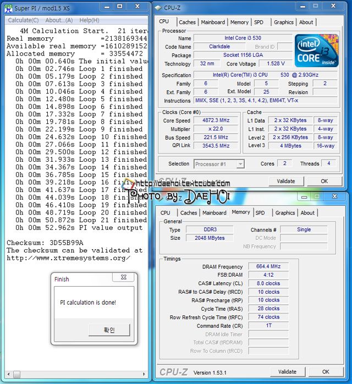This screenshot has height=384, width=352.
Task: Click the Super PI app icon in title bar
Action: 9,8
